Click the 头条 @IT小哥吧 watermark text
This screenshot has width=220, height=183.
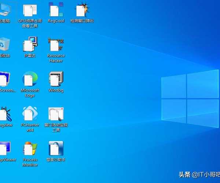(x=199, y=175)
